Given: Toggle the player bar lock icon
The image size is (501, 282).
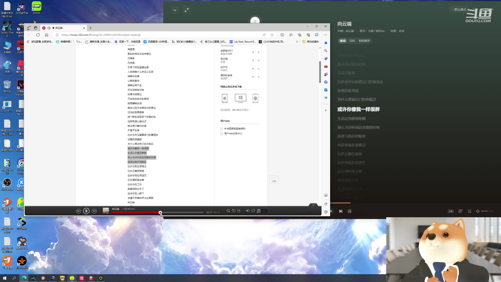Looking at the screenshot, I should [313, 205].
